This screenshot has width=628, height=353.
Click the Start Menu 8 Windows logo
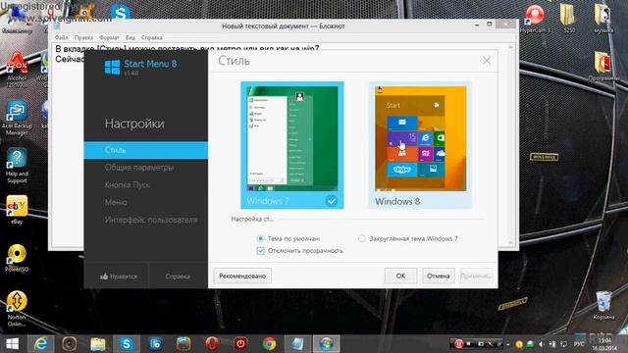(112, 67)
